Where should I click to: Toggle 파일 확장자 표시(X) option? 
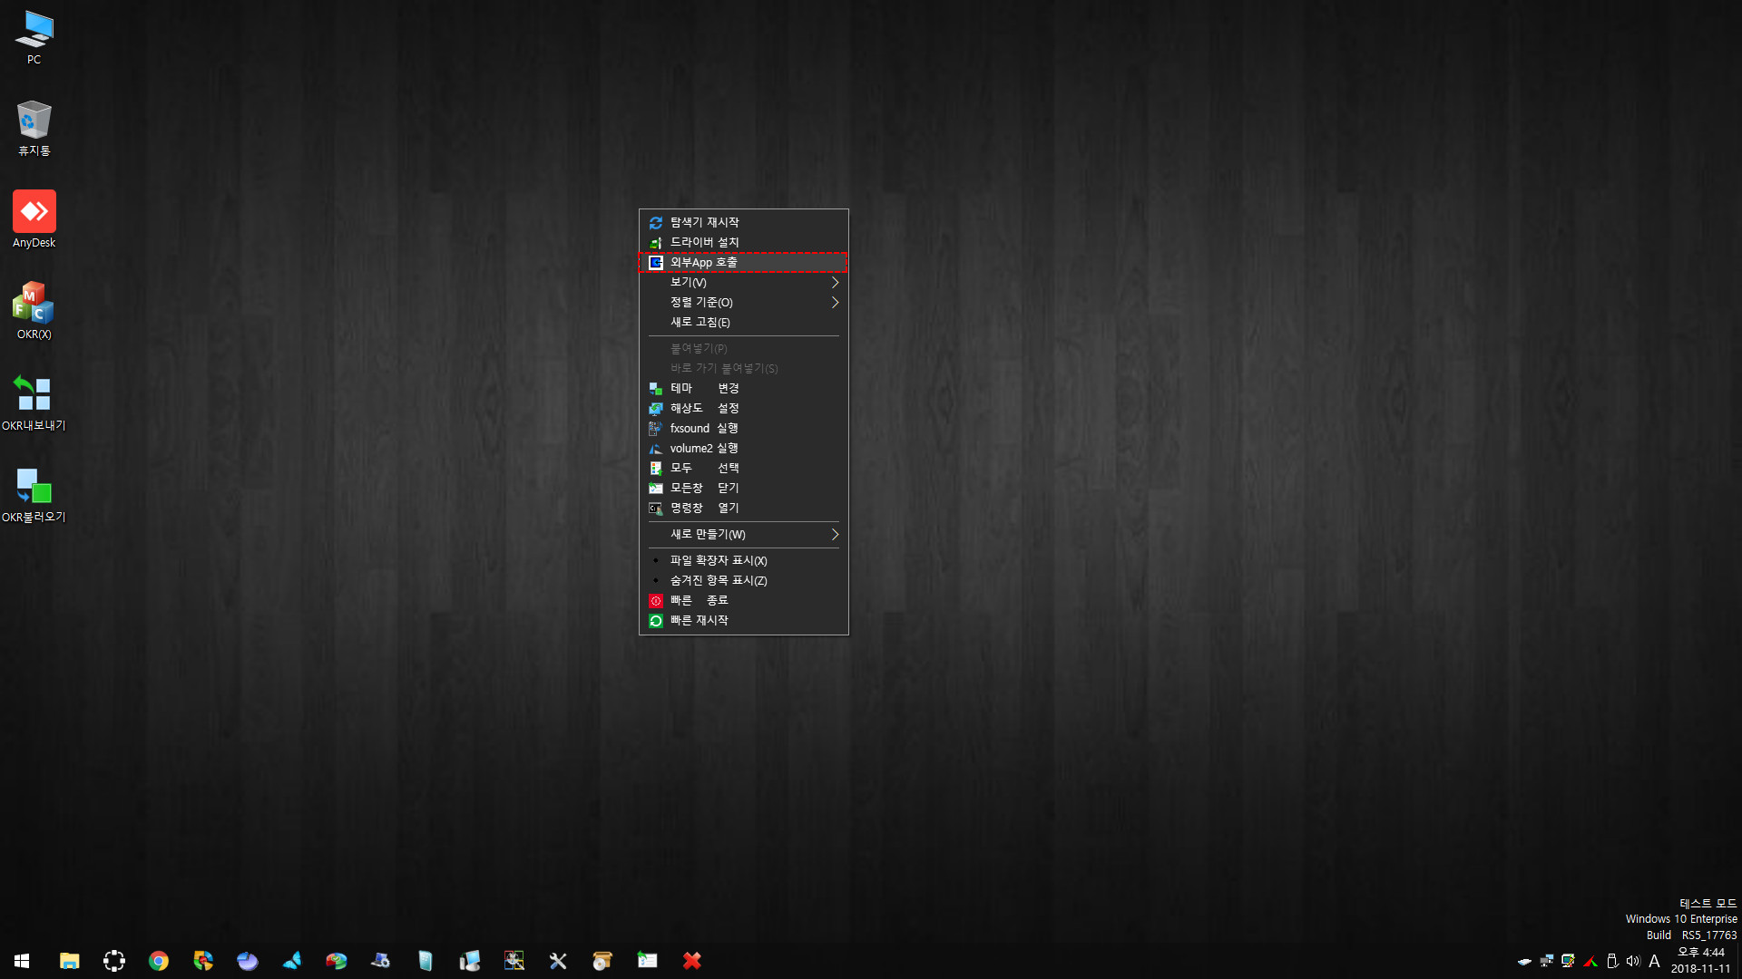click(743, 560)
